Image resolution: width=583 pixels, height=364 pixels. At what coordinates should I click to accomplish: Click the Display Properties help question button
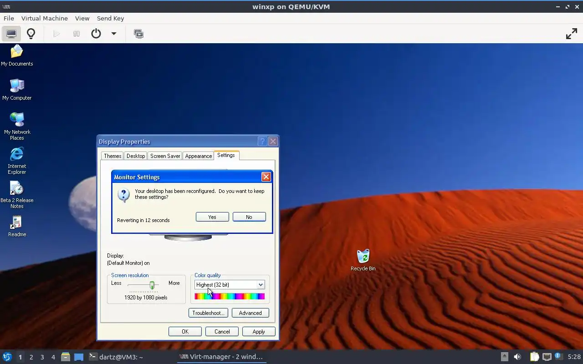click(x=262, y=142)
